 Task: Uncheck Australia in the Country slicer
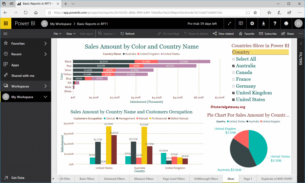pos(233,66)
